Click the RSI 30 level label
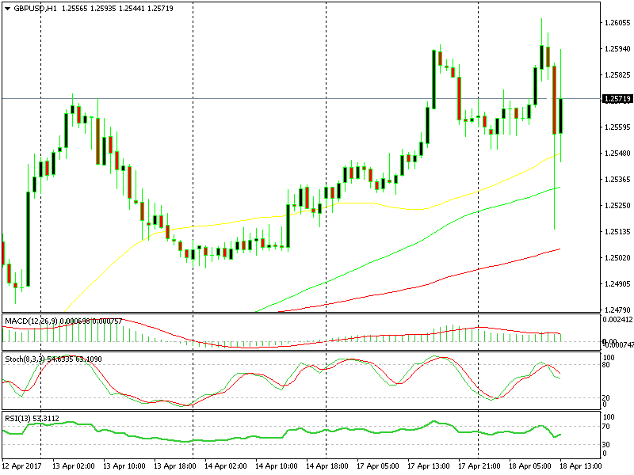634x475 pixels. [x=606, y=445]
